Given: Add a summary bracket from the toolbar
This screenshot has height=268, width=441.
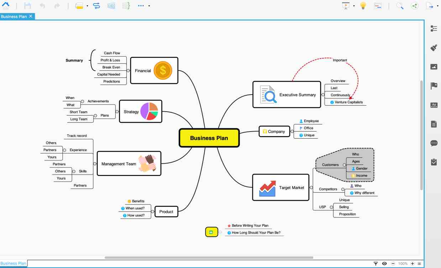Looking at the screenshot, I should coord(126,6).
